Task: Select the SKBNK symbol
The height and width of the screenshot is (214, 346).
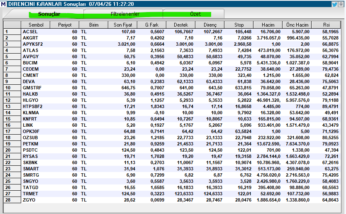Action: click(30, 162)
